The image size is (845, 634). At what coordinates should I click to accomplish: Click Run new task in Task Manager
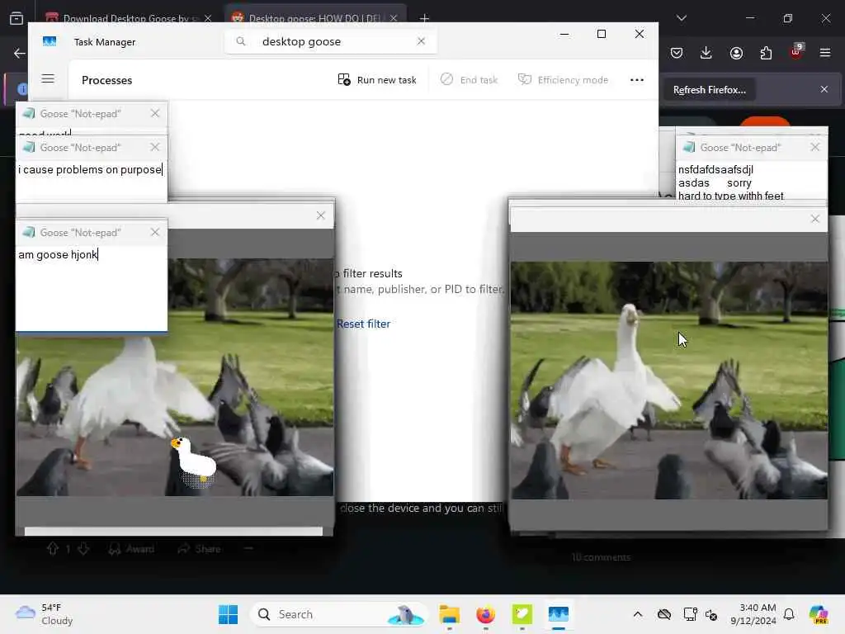[x=376, y=80]
